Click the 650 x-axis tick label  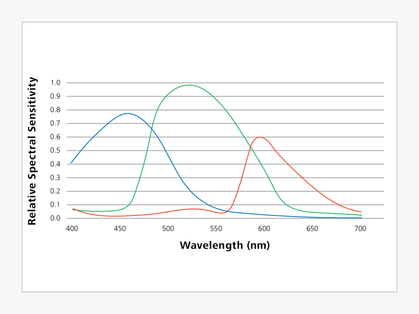click(312, 229)
